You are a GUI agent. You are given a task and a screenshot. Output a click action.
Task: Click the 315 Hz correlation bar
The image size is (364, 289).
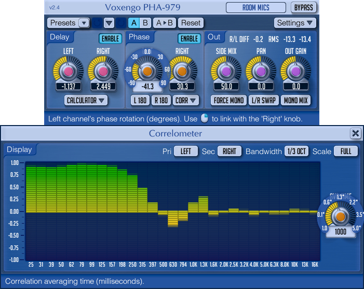point(142,200)
